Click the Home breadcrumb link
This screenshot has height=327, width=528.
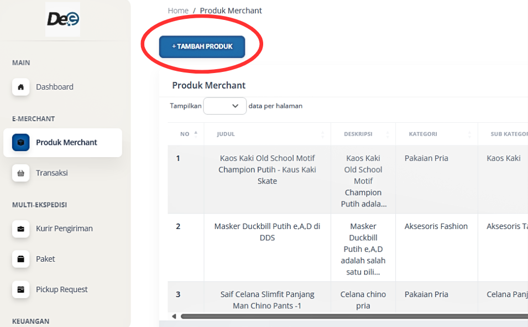(x=178, y=11)
